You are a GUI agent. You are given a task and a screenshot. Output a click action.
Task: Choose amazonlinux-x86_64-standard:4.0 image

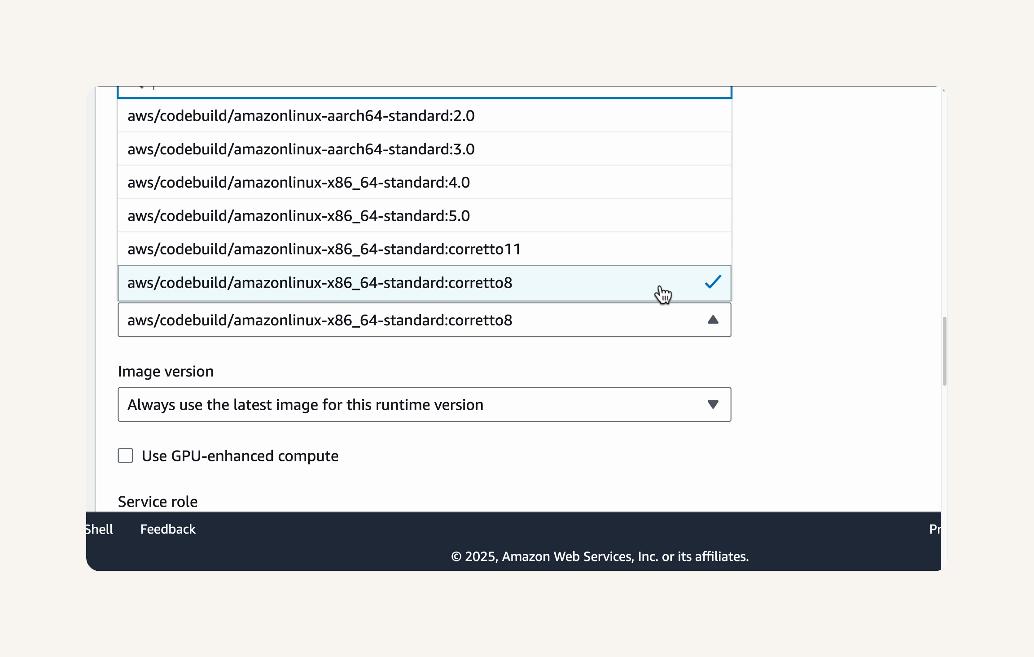425,182
